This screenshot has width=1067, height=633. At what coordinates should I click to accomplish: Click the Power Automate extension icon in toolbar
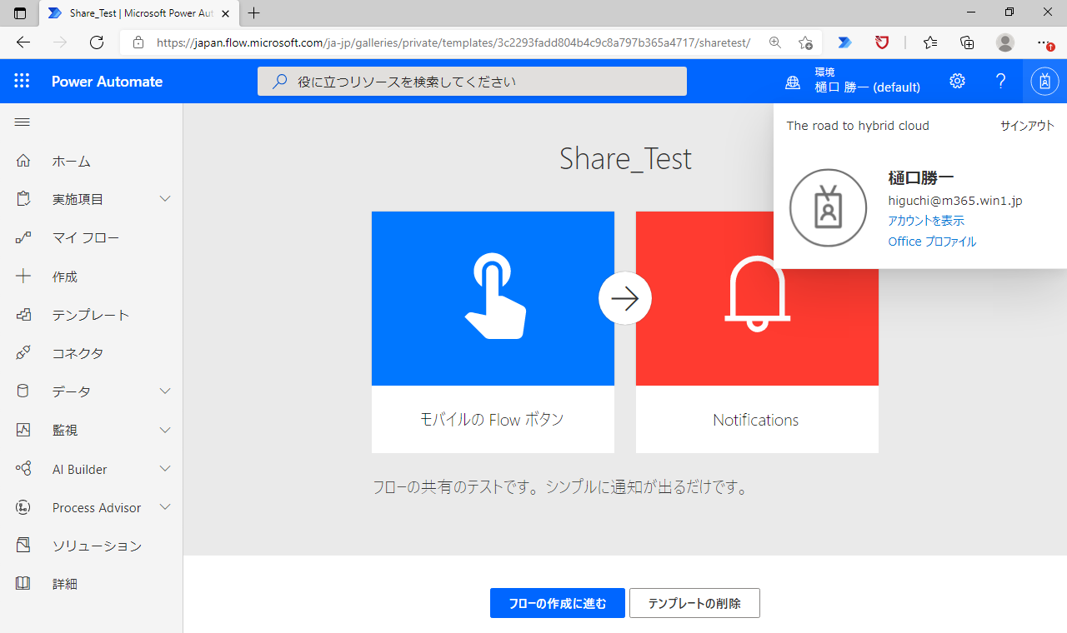click(844, 42)
